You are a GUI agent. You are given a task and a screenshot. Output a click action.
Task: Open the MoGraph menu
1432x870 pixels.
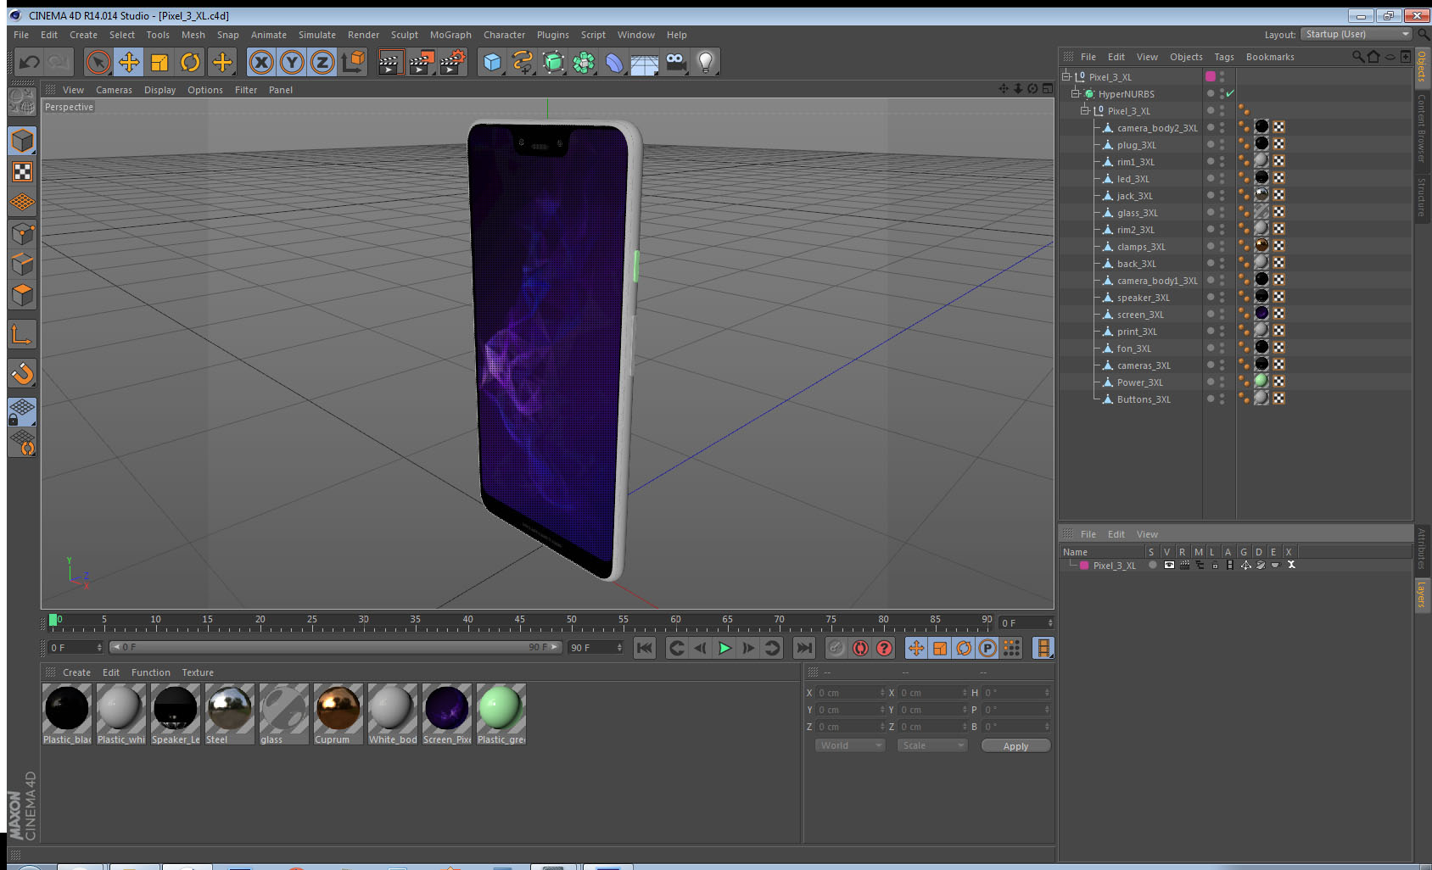pyautogui.click(x=450, y=35)
